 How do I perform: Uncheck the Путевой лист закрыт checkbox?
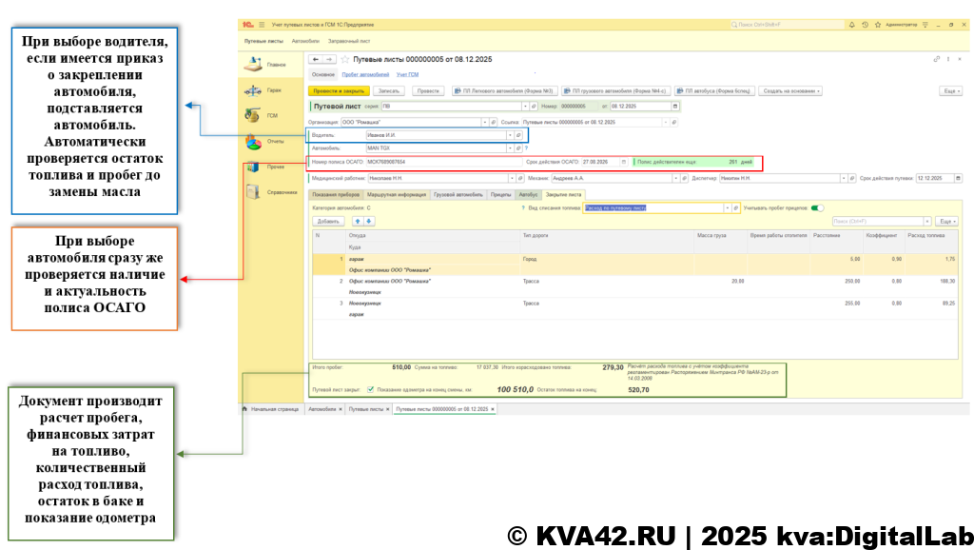pyautogui.click(x=370, y=389)
